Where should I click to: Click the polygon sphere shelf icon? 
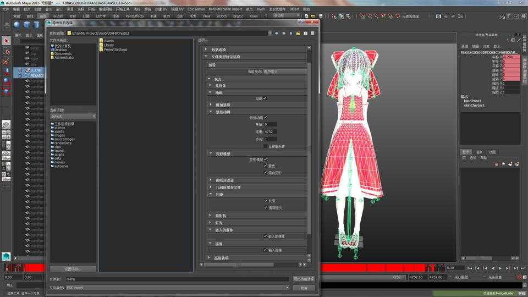(x=17, y=25)
